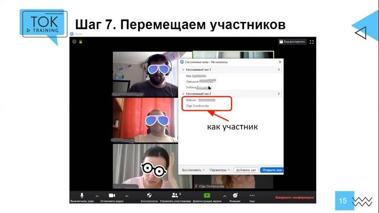Enter full screen mode in Zoom

[x=311, y=42]
